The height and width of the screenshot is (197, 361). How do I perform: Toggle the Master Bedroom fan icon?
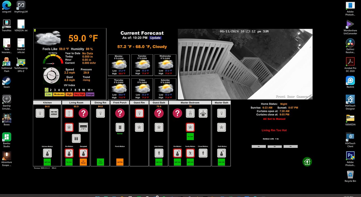(x=190, y=127)
